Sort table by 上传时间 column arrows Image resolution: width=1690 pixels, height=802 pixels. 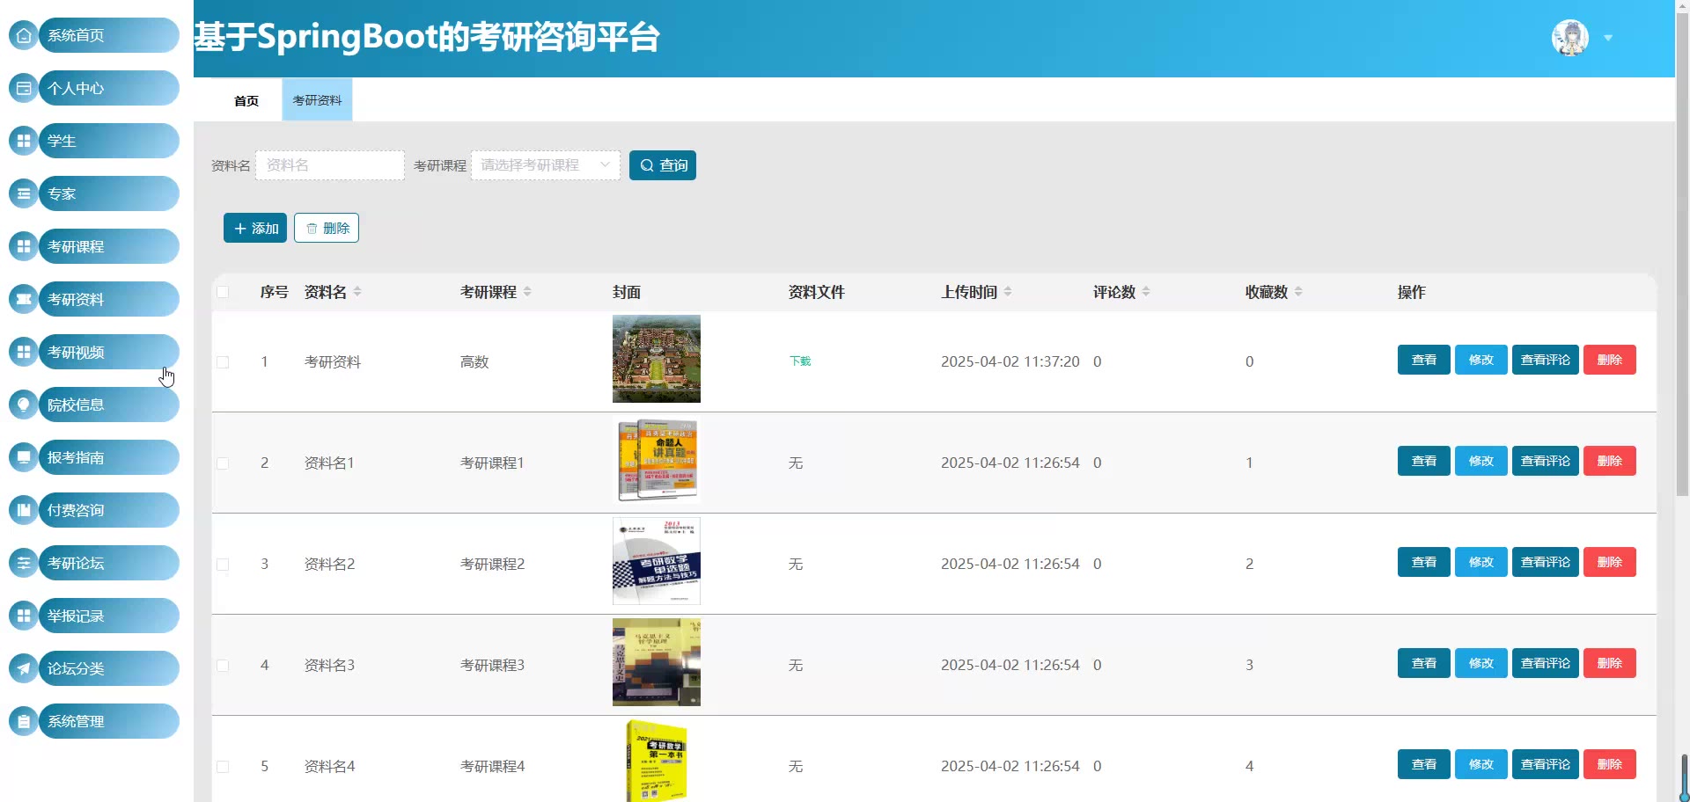tap(1008, 292)
